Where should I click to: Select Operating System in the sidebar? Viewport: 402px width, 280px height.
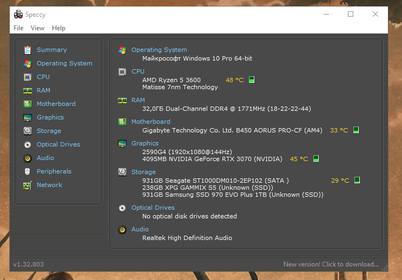coord(64,63)
